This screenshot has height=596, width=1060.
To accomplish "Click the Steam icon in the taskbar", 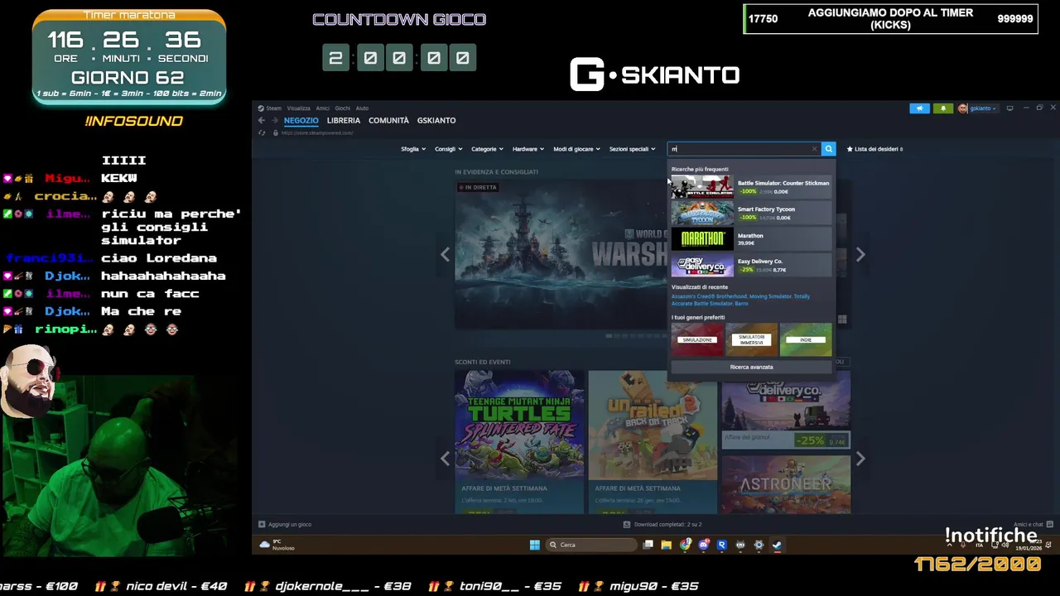I will pyautogui.click(x=777, y=545).
